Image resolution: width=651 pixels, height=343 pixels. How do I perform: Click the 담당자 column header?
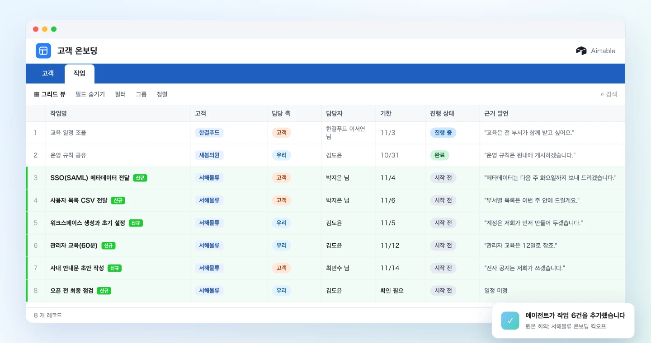(349, 113)
